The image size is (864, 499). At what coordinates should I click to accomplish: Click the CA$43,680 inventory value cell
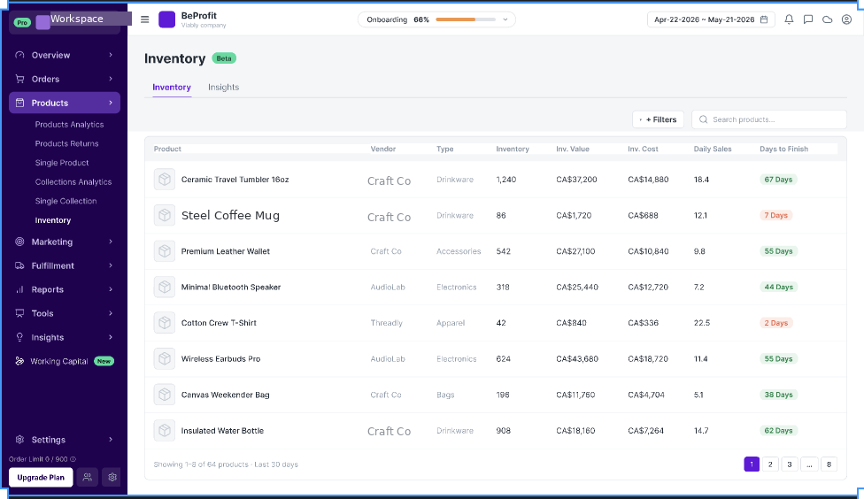pos(577,358)
